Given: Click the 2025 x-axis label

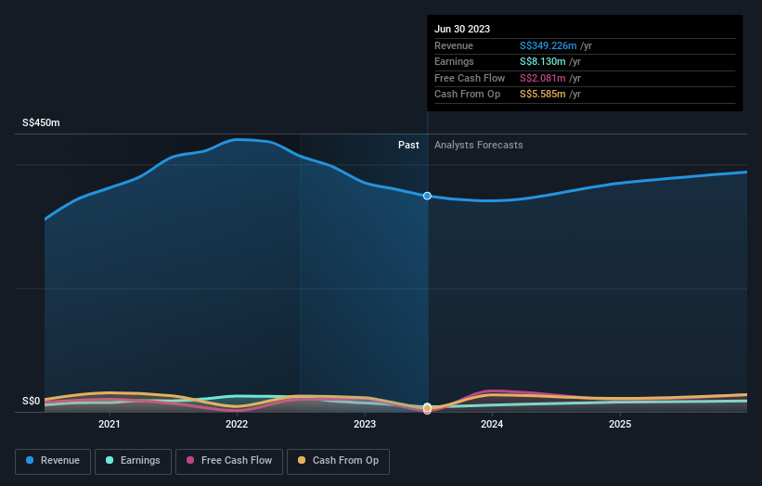Looking at the screenshot, I should point(620,424).
